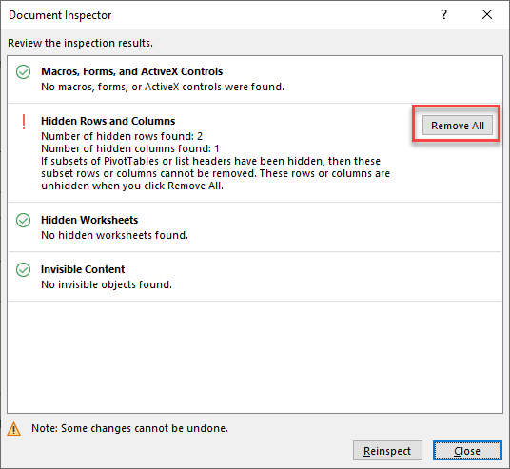510x469 pixels.
Task: Select the 'Hidden Worksheets' heading
Action: click(x=89, y=220)
